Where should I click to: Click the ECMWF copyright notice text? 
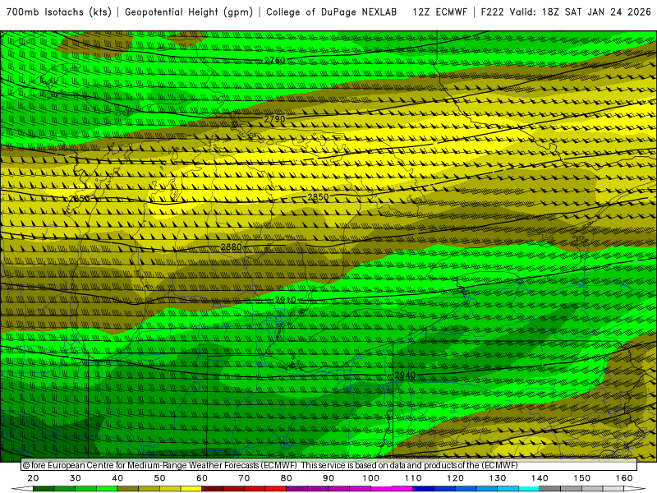(270, 465)
